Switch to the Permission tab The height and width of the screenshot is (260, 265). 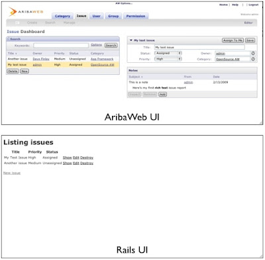coord(136,16)
